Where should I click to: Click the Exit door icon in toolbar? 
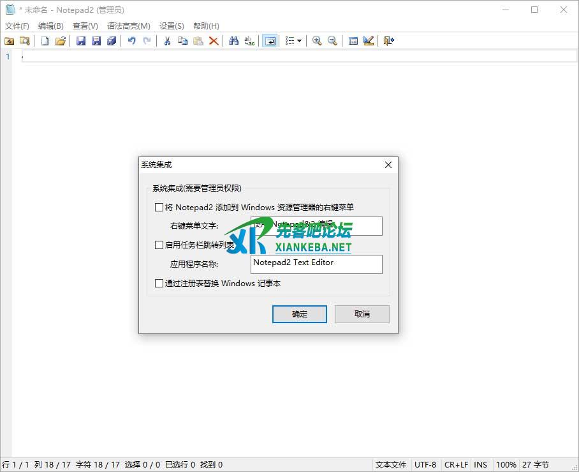click(388, 41)
